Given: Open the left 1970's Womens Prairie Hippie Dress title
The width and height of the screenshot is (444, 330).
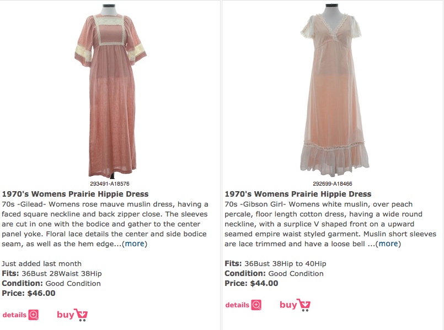Looking at the screenshot, I should click(x=76, y=194).
